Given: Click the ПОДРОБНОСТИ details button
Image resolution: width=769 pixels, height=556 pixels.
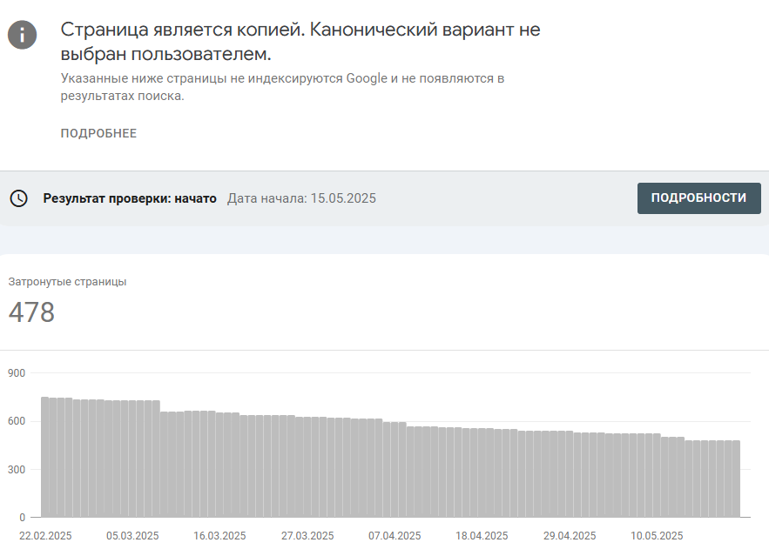Looking at the screenshot, I should click(x=698, y=198).
